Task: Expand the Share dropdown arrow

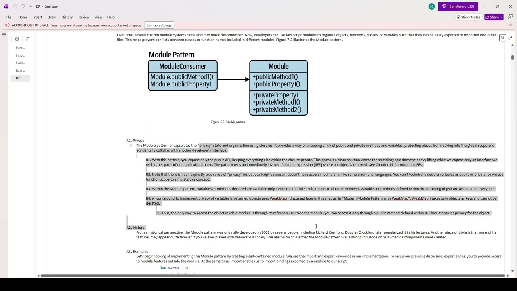Action: point(502,17)
